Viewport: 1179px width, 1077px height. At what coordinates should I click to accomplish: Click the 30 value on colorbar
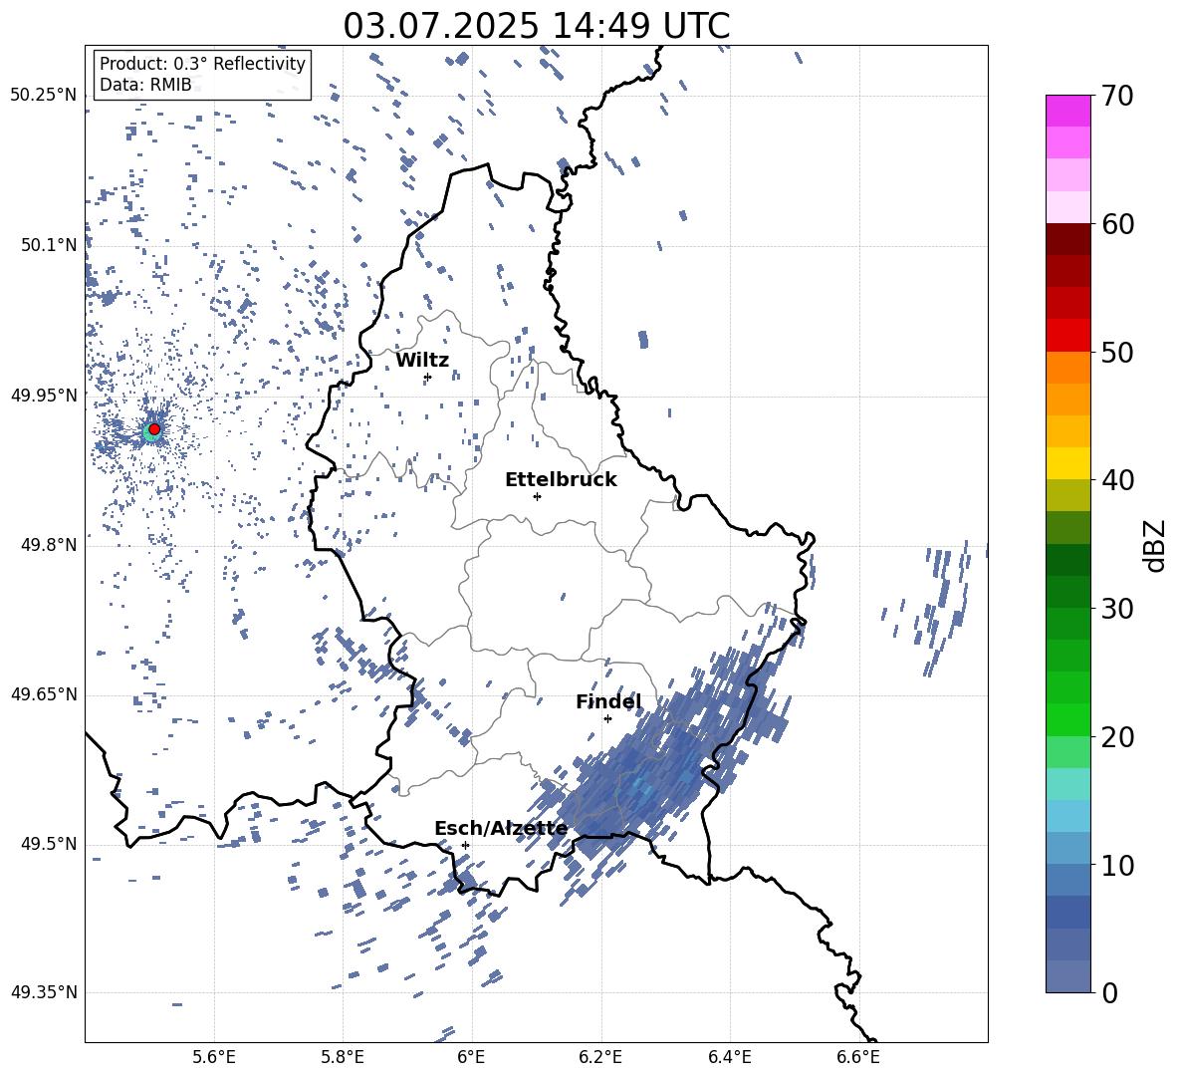click(x=1117, y=609)
